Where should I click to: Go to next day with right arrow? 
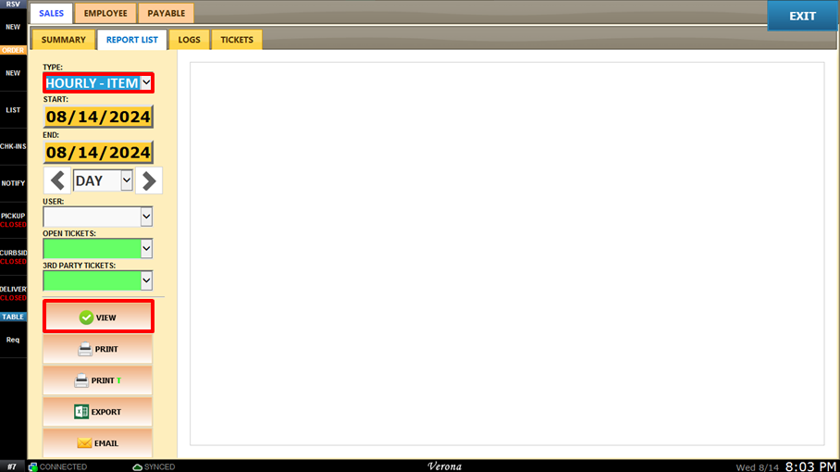(x=149, y=180)
